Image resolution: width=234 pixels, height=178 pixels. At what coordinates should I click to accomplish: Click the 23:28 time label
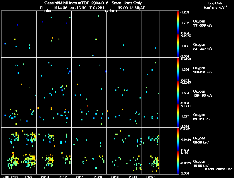98,177
